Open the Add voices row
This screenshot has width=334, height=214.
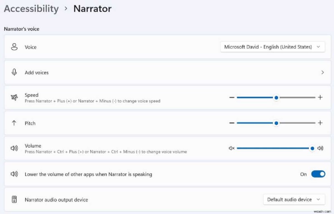pyautogui.click(x=167, y=73)
